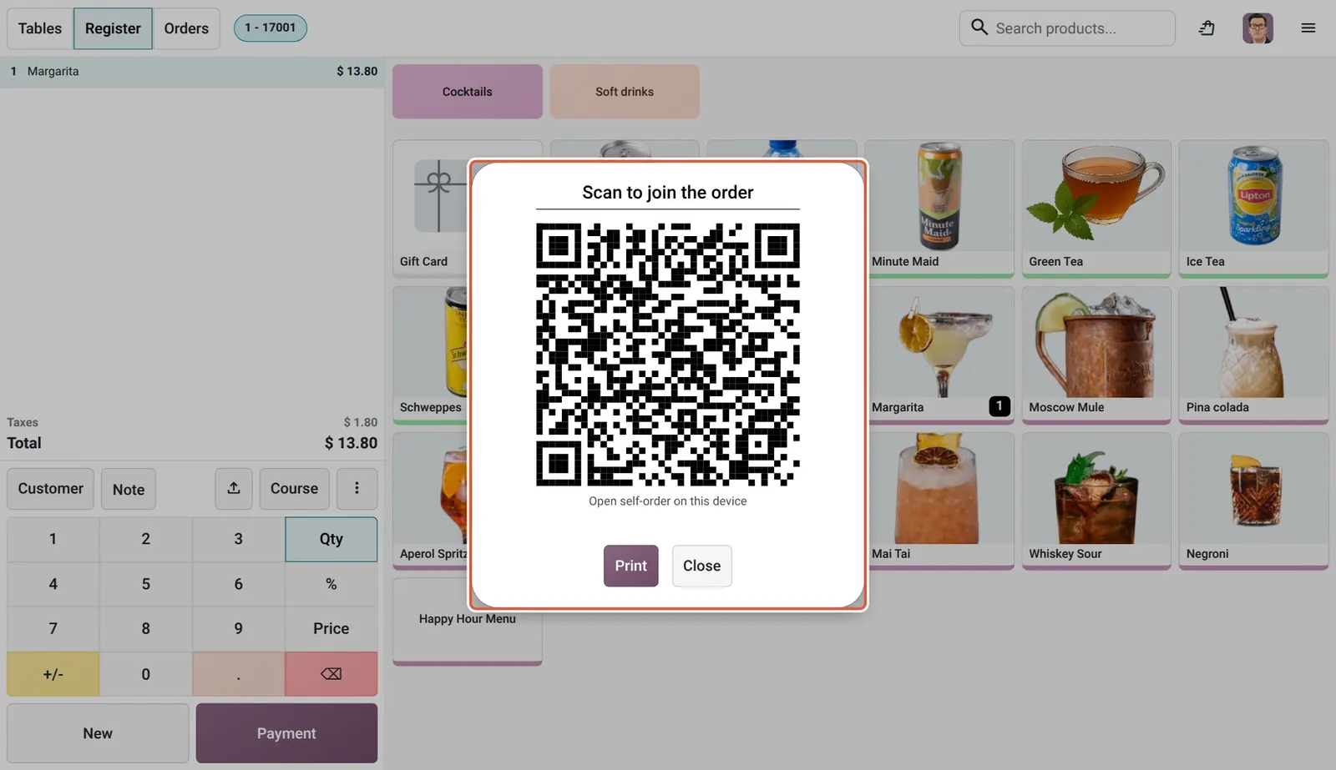Click the search magnifier icon
The image size is (1336, 770).
pyautogui.click(x=979, y=28)
